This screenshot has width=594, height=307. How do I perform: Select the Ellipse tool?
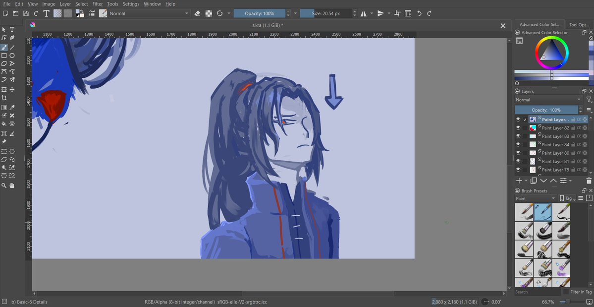(12, 56)
